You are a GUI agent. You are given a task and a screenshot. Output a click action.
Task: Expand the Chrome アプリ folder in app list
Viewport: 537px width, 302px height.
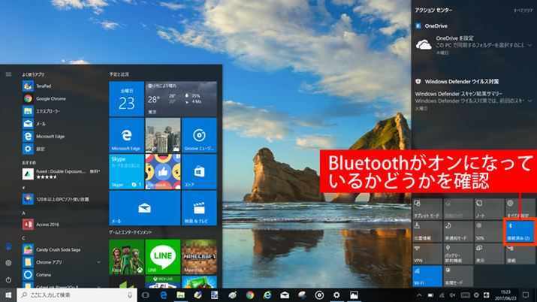tap(98, 261)
